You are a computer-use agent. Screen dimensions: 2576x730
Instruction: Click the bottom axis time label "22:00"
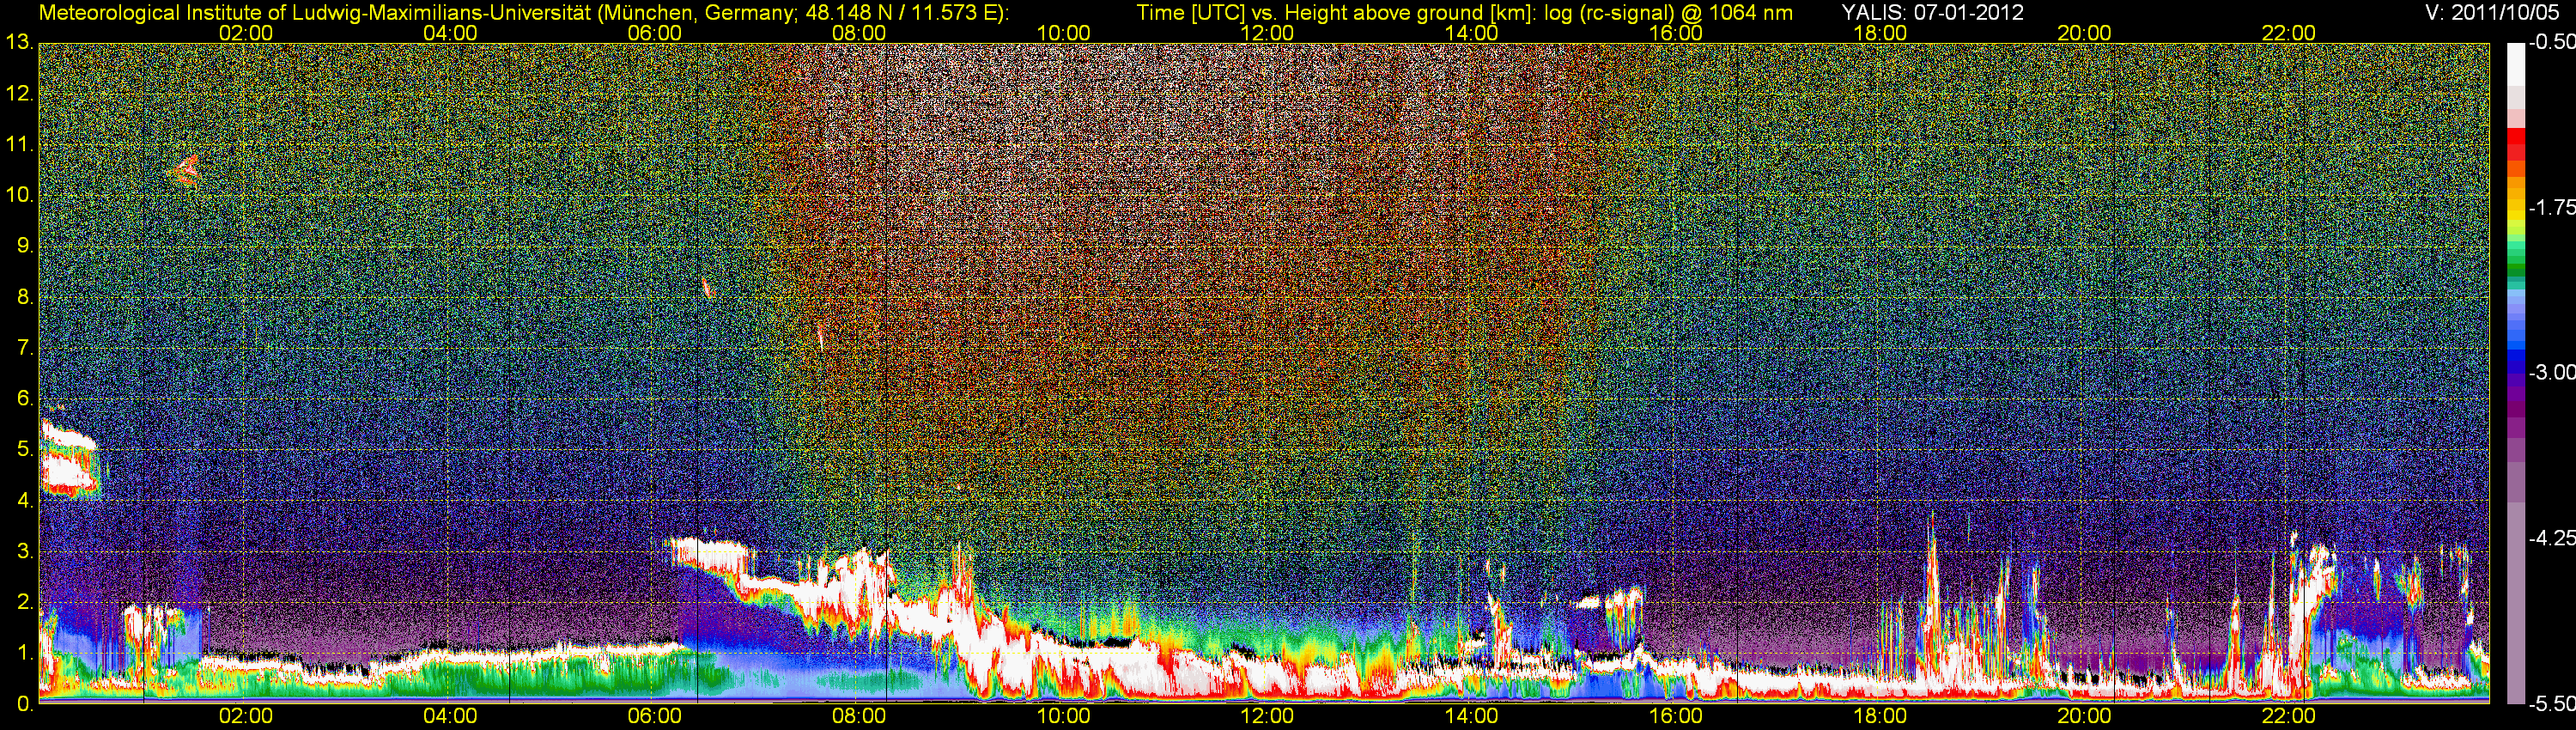[2289, 716]
